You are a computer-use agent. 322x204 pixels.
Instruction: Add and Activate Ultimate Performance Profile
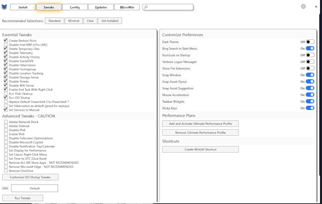[200, 124]
